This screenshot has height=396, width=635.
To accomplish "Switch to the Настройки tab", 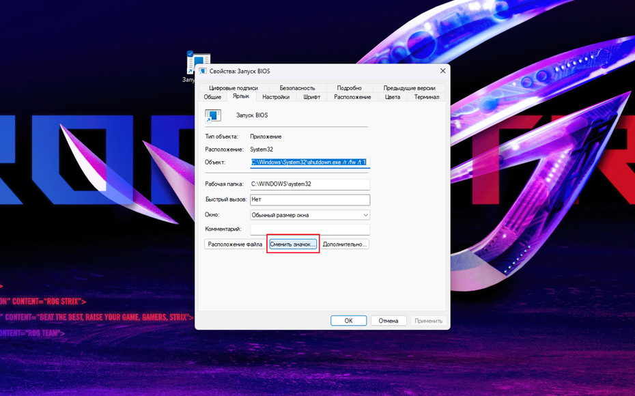I will (276, 97).
